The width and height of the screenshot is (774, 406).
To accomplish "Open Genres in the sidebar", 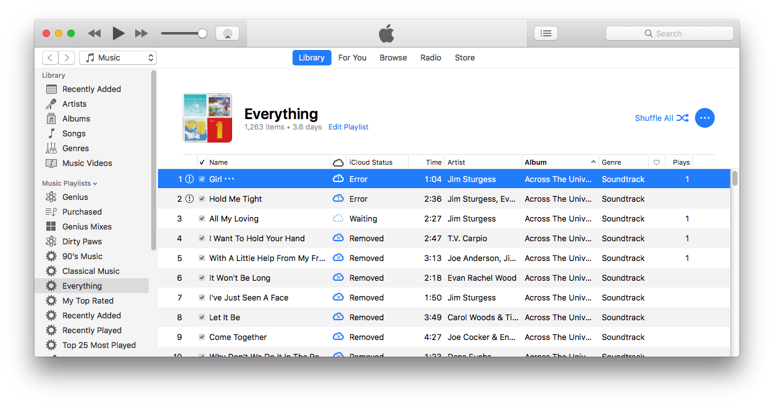I will pos(75,148).
